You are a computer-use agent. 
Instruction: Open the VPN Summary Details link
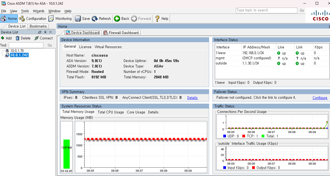(x=192, y=98)
